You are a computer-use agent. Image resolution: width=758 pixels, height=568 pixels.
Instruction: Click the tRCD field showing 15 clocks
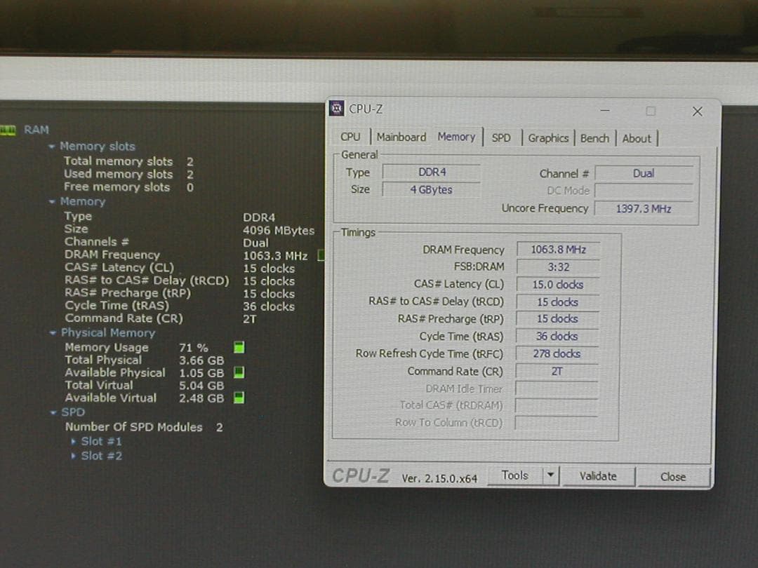tap(557, 302)
